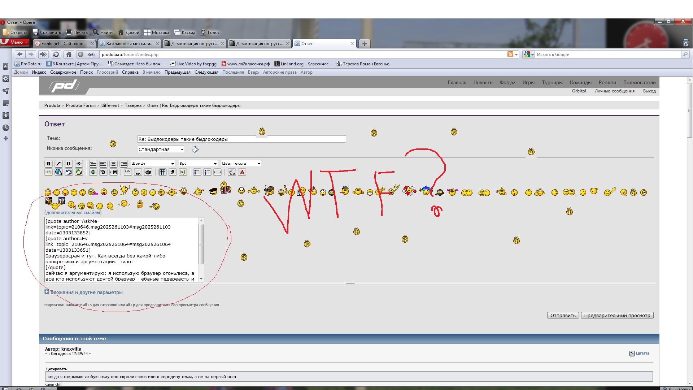Go back to previous page

point(20,55)
